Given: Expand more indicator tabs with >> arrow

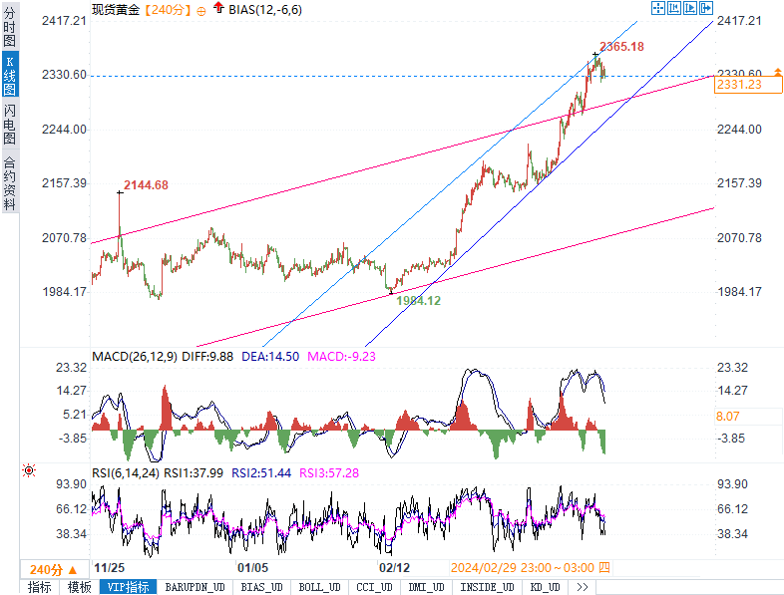Looking at the screenshot, I should (x=582, y=587).
